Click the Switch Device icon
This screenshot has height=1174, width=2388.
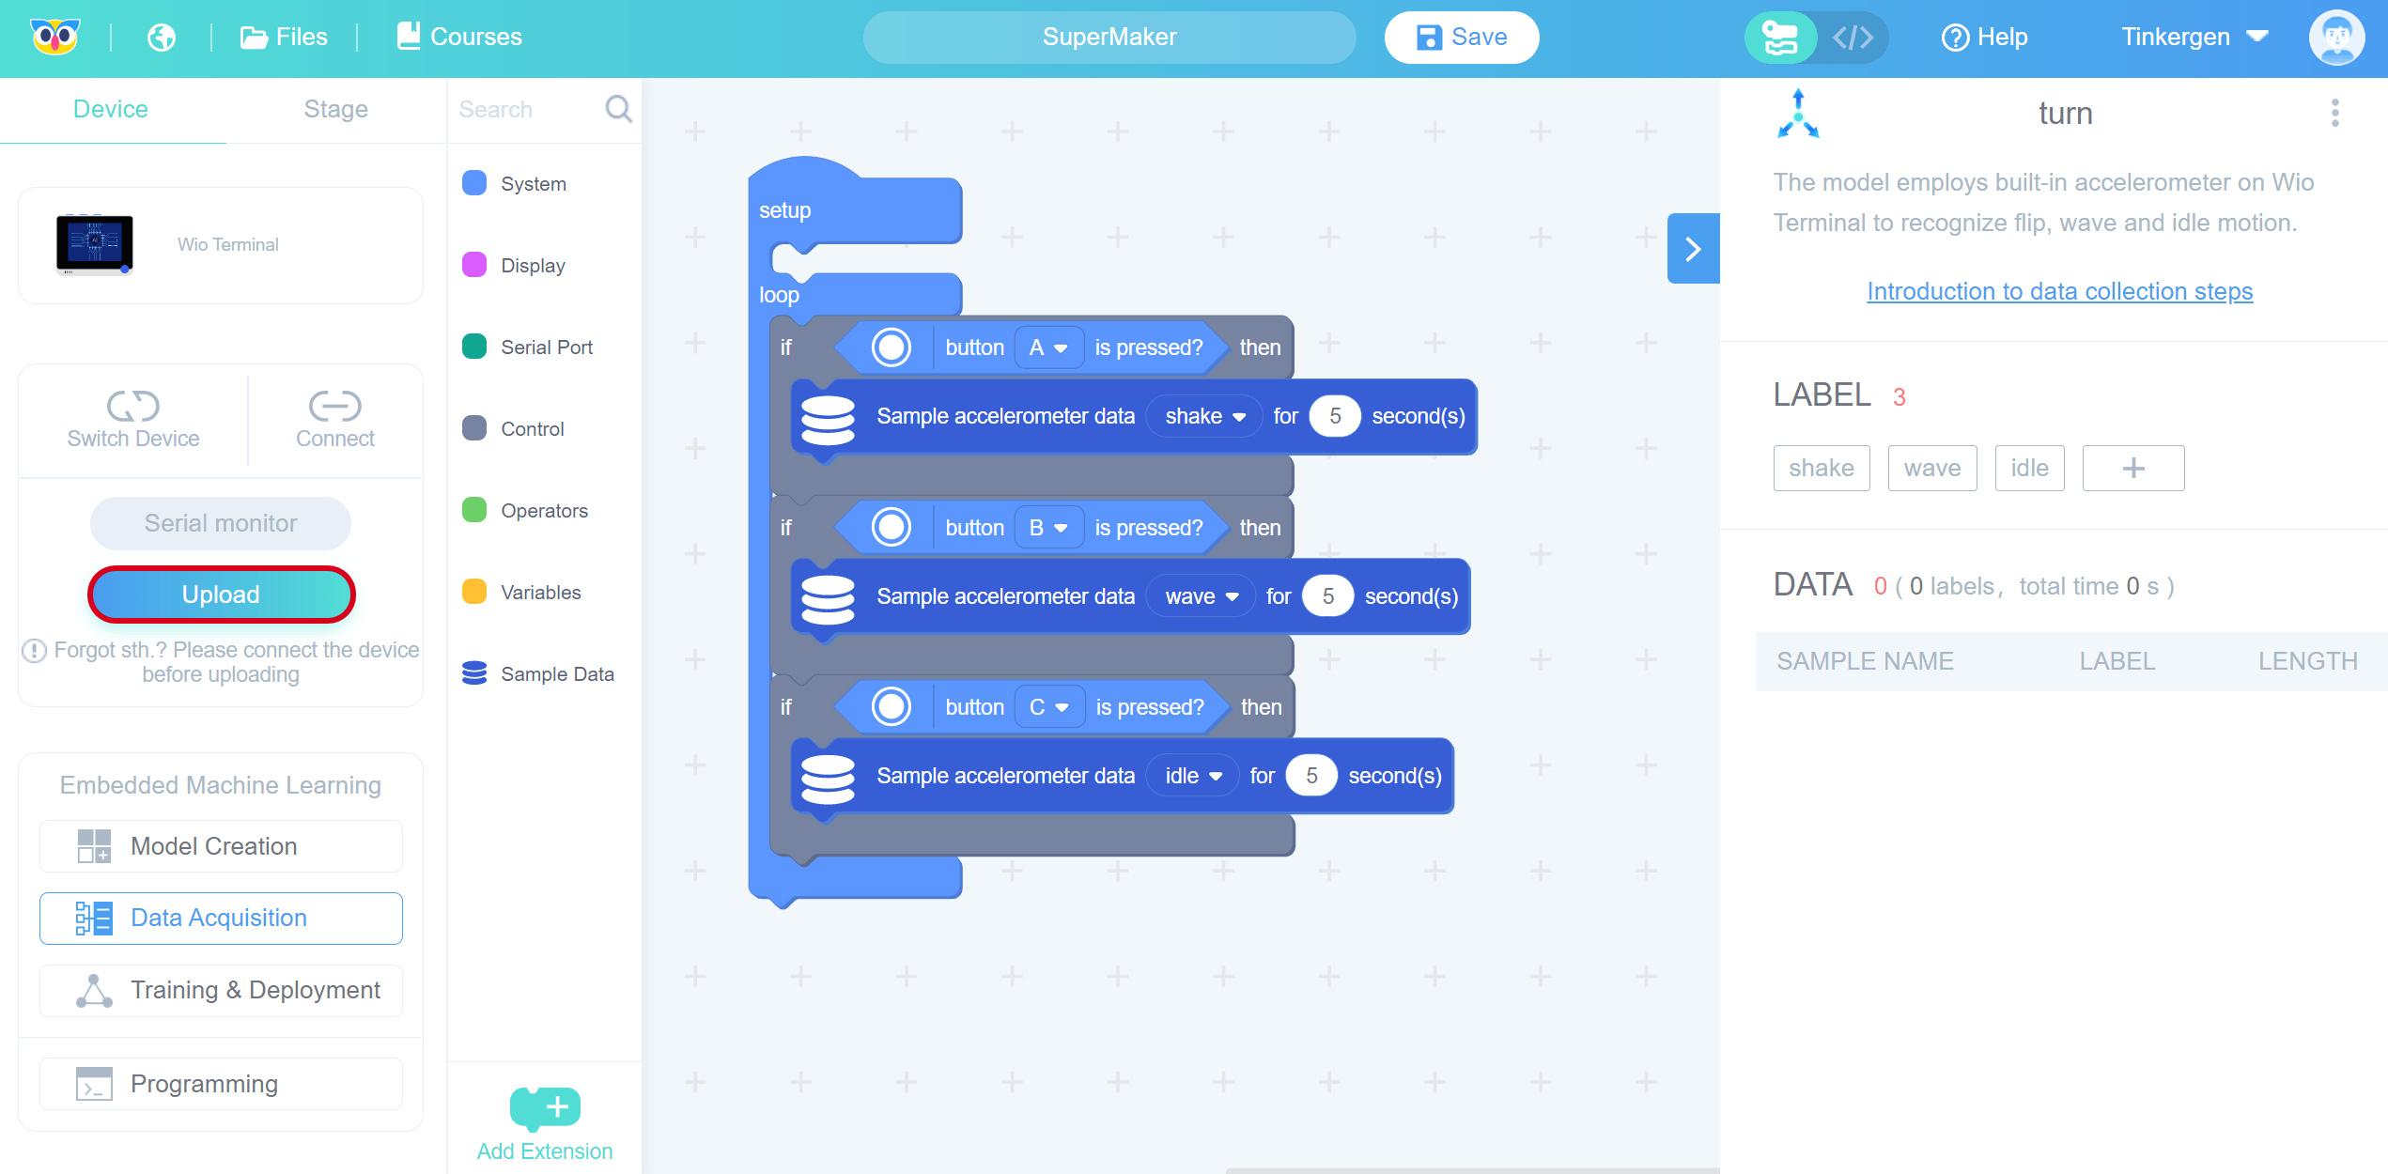[132, 406]
